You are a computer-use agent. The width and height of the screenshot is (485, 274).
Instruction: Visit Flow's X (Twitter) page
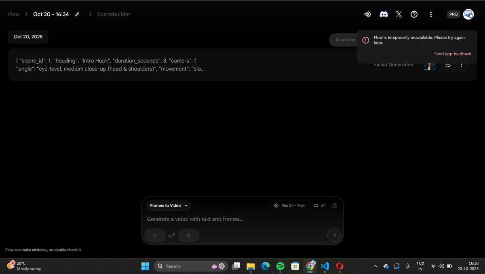pyautogui.click(x=399, y=14)
